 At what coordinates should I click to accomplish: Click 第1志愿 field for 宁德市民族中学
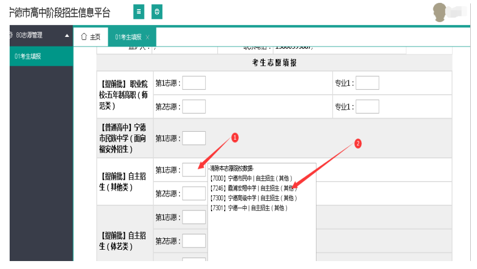(x=194, y=138)
